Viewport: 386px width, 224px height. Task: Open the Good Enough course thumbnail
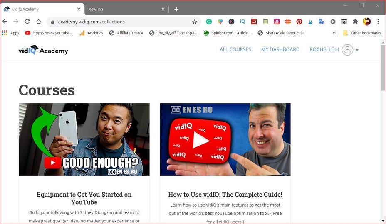click(x=84, y=139)
